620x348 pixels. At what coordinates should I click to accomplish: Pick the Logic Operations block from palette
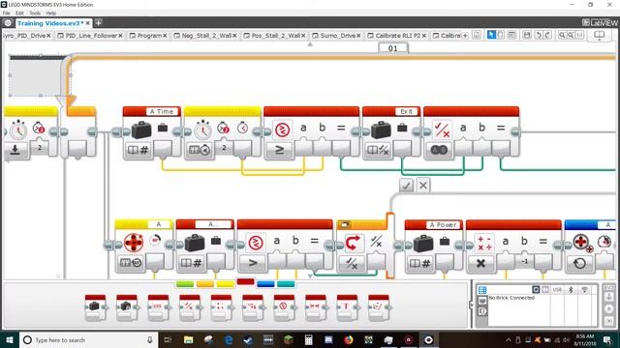tap(190, 307)
